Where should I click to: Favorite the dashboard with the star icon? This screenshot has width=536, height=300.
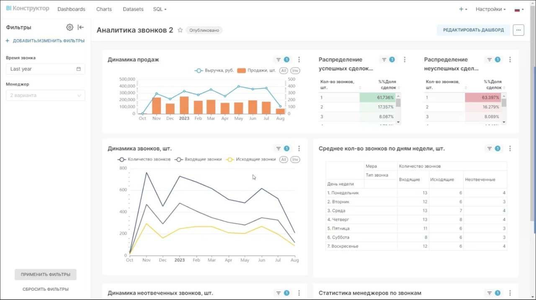pos(180,30)
